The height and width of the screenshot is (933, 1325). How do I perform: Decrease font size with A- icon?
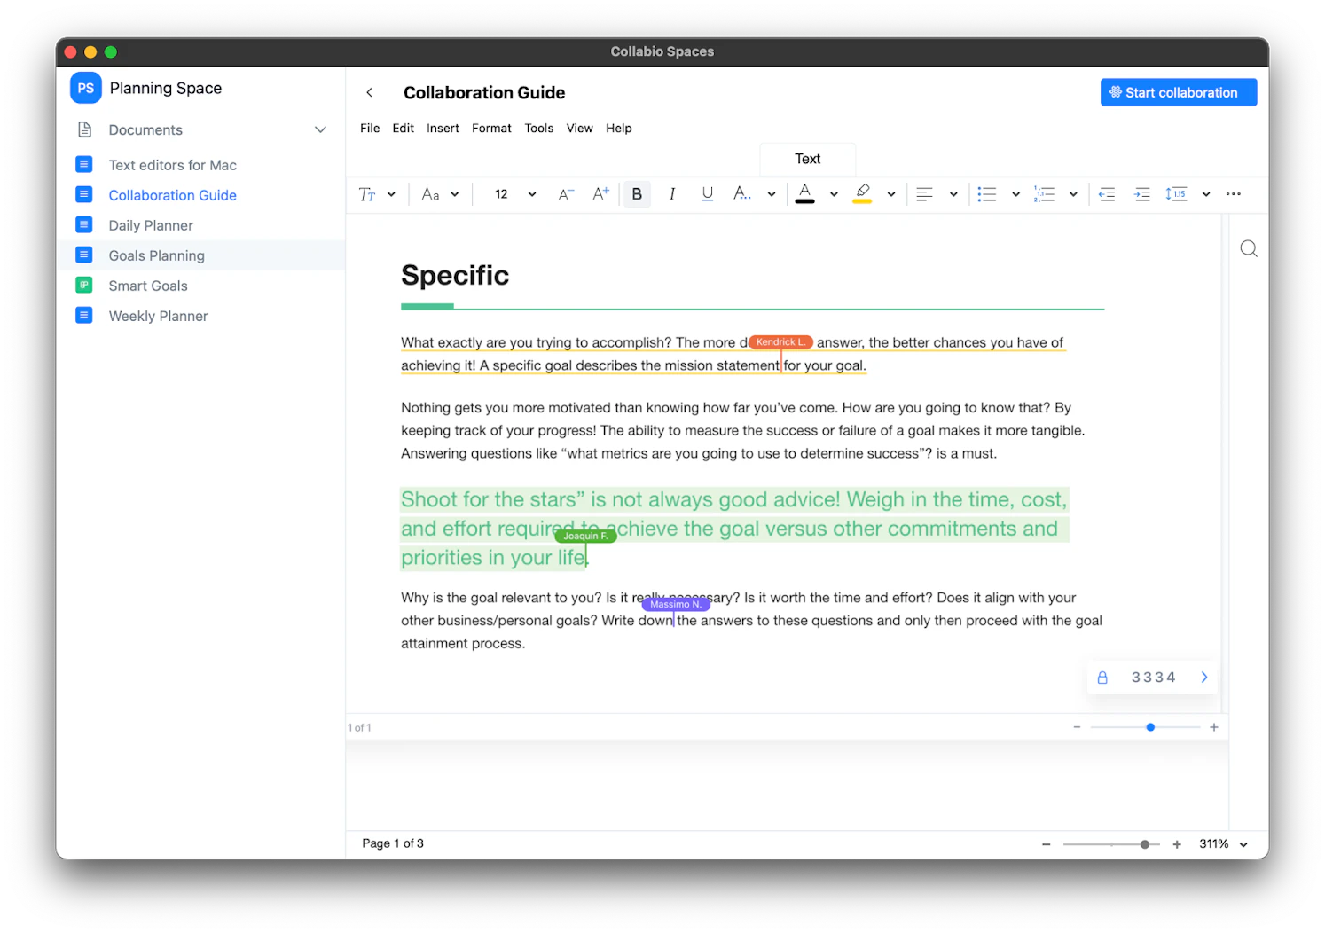566,194
